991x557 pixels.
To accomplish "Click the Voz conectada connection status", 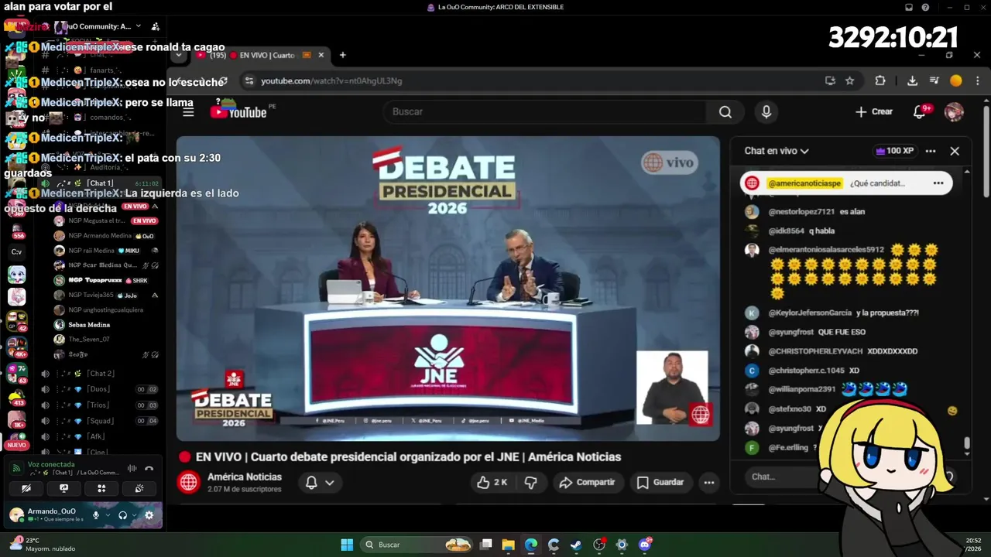I will pyautogui.click(x=51, y=464).
